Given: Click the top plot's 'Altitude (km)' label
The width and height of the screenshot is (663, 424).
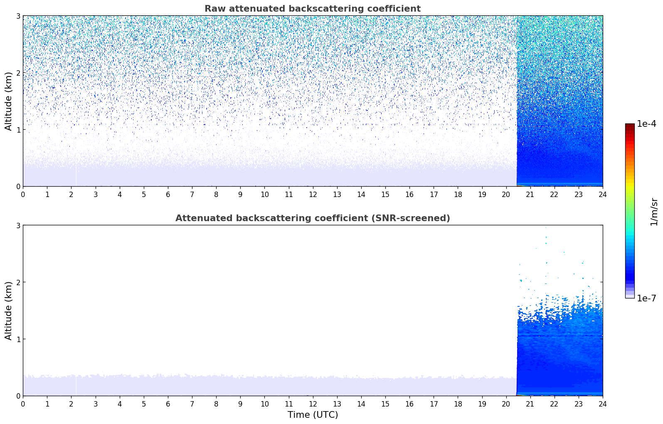Looking at the screenshot, I should tap(9, 101).
